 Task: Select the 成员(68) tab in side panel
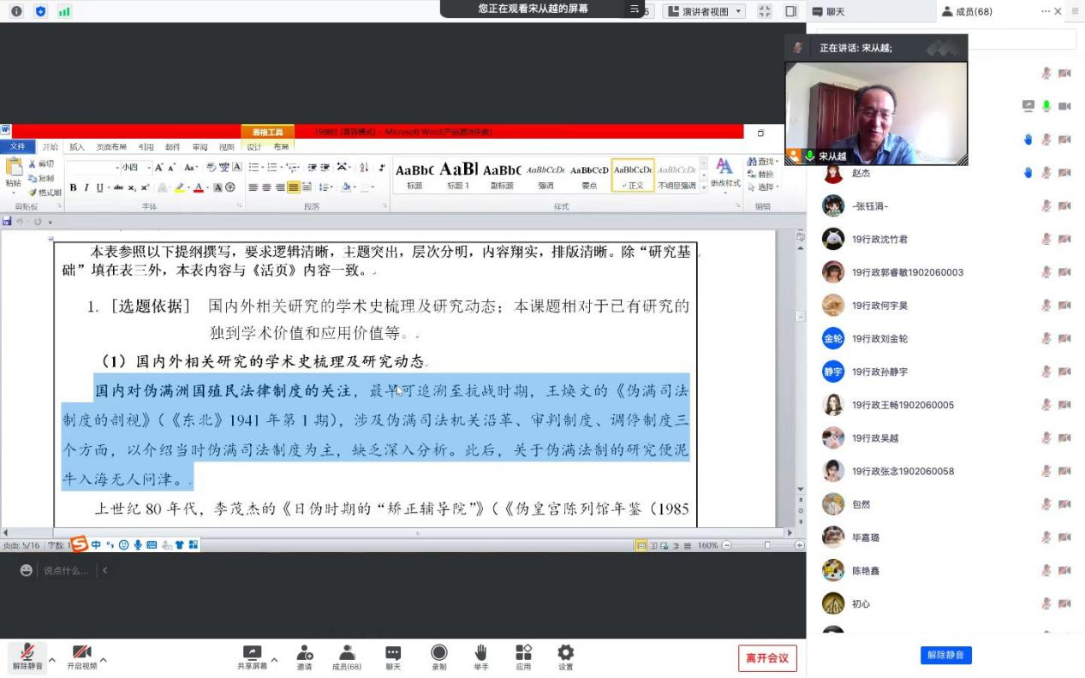tap(966, 11)
